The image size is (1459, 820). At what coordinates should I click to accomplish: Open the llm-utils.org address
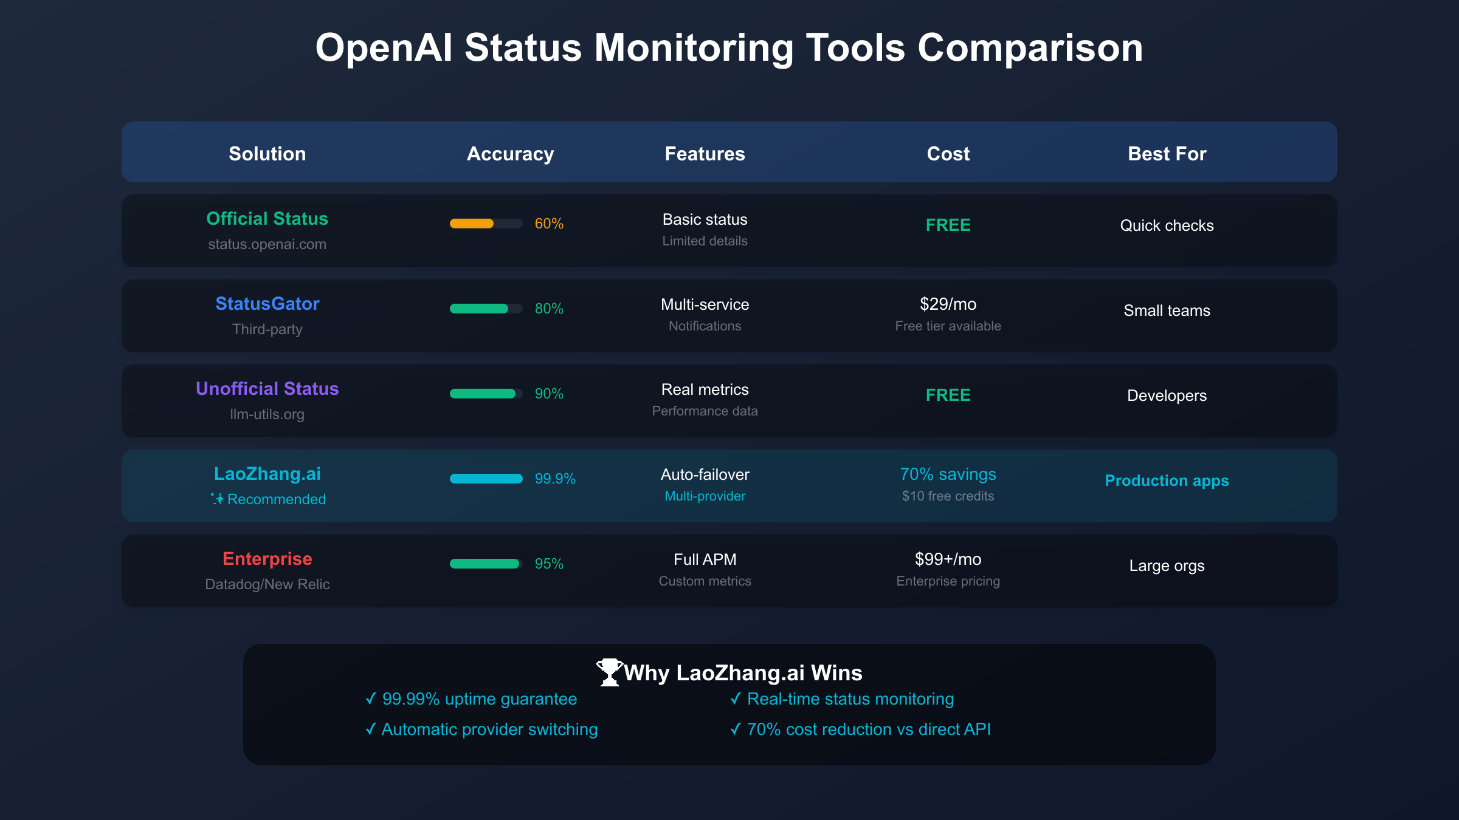(x=267, y=414)
